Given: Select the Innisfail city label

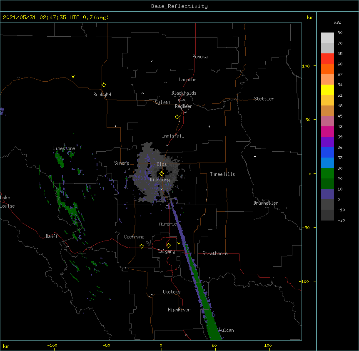Looking at the screenshot, I should pyautogui.click(x=173, y=136).
